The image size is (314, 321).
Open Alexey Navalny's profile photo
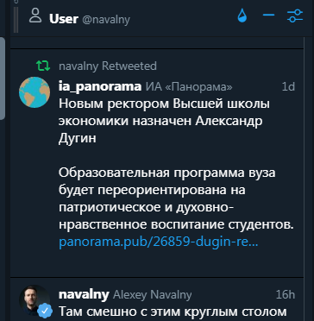35,300
